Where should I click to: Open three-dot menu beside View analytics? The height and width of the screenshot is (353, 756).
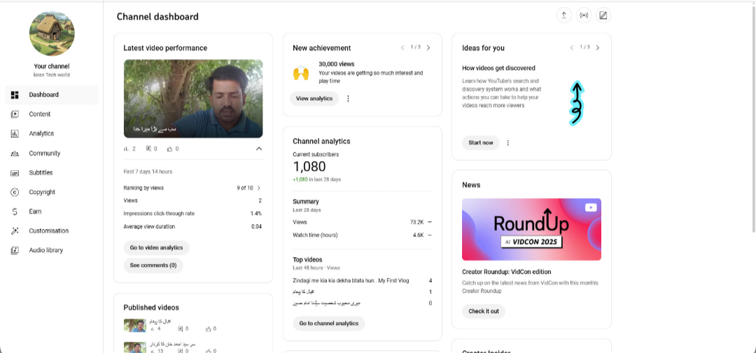[x=348, y=98]
